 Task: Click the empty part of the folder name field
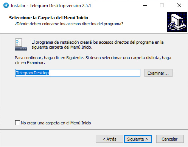point(95,73)
